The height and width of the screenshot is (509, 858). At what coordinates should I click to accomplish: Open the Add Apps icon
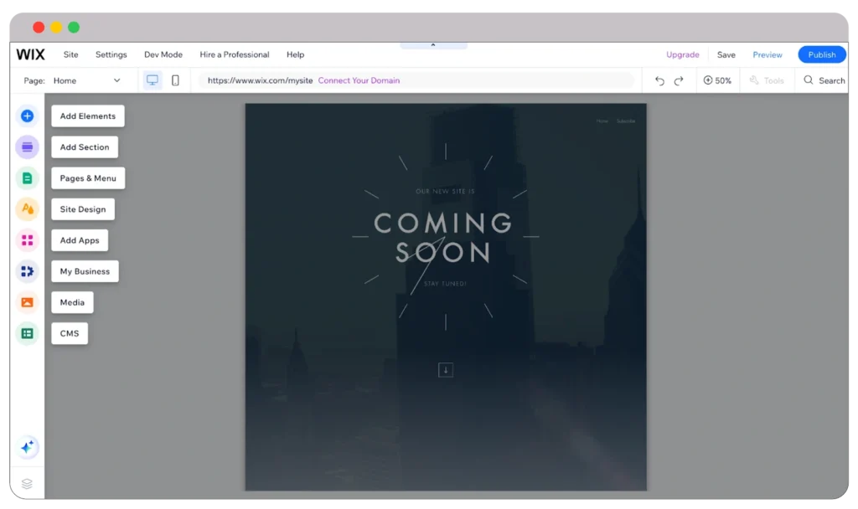point(28,240)
